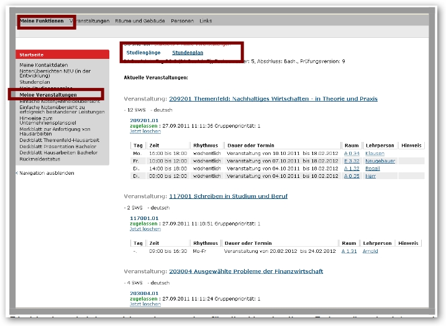Click group number 209201.01

tap(144, 121)
